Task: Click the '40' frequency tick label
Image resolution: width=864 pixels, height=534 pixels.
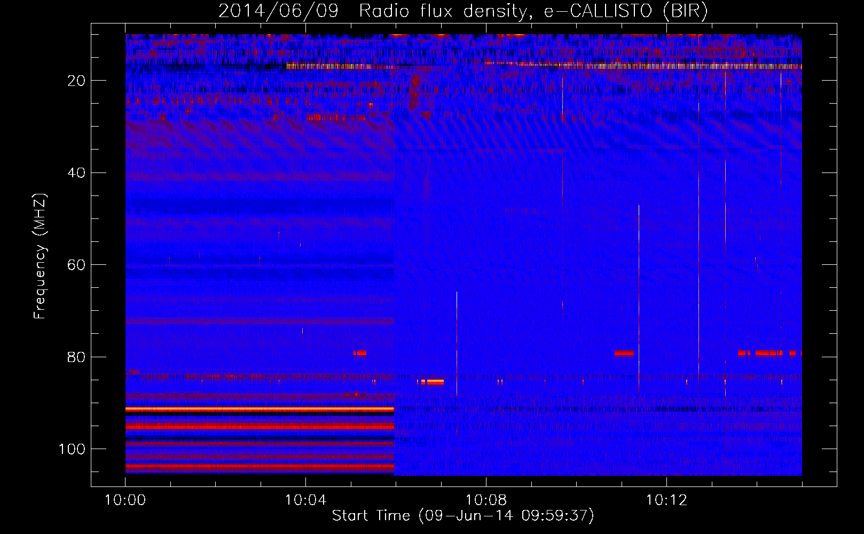Action: pos(76,173)
